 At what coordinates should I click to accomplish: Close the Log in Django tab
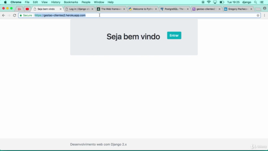click(93, 9)
